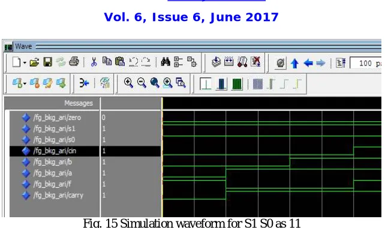
Task: Click the Reload green arrows icon
Action: (61, 62)
